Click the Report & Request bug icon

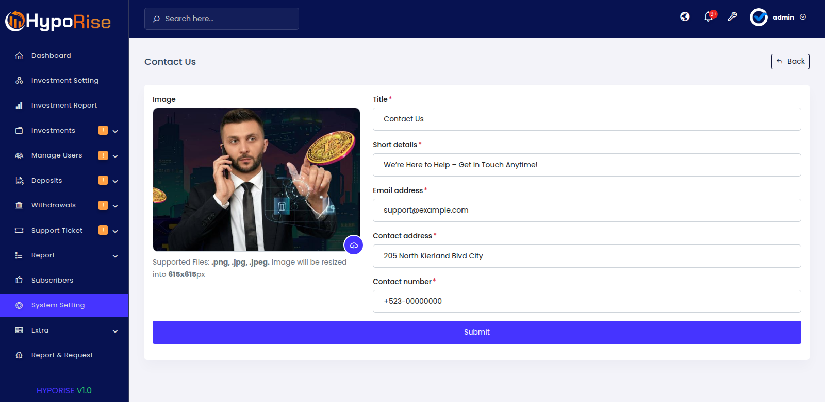coord(19,355)
